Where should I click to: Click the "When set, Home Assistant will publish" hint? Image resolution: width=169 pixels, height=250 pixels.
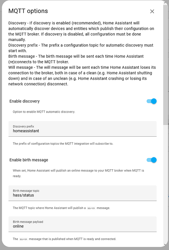coord(78,173)
